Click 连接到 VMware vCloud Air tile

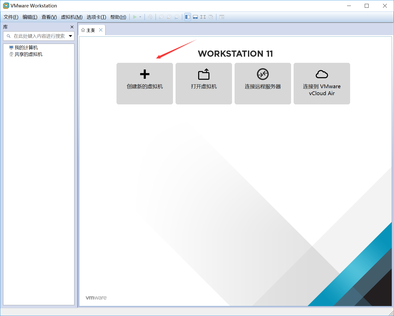322,84
